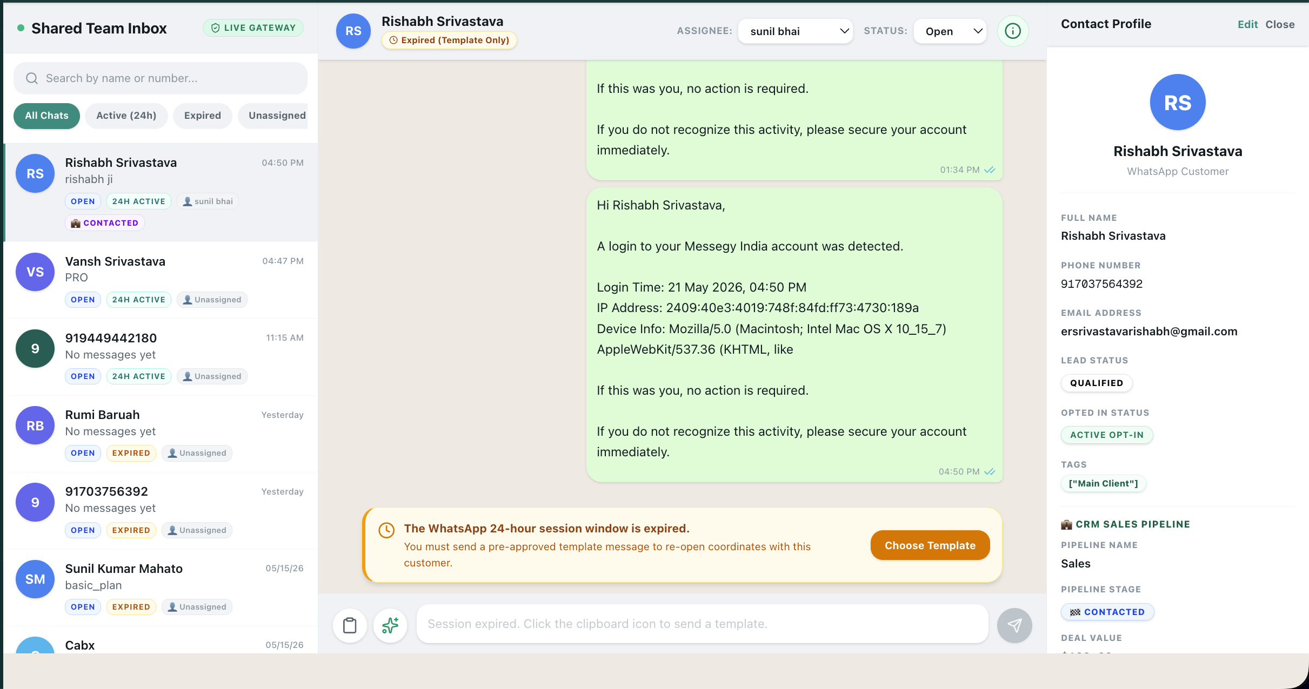Click CRM SALES PIPELINE heading

[x=1125, y=524]
